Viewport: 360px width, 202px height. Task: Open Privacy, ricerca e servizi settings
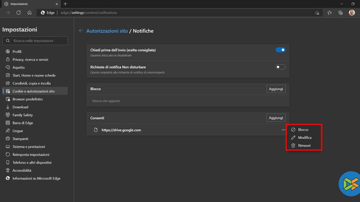pyautogui.click(x=30, y=60)
